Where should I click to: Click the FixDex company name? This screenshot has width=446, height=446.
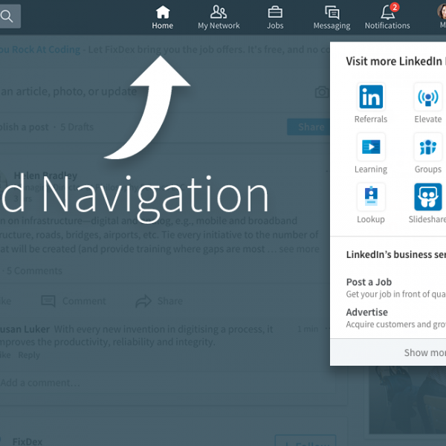tap(28, 442)
